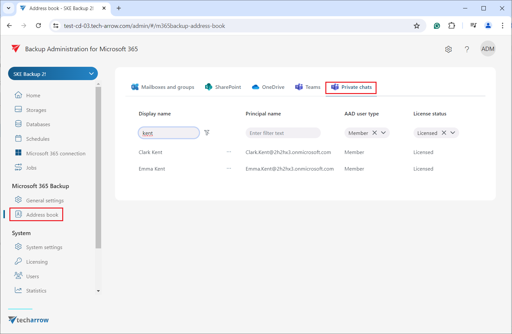Viewport: 512px width, 334px height.
Task: Open the SKE Backup 2! tenant selector
Action: [x=53, y=74]
